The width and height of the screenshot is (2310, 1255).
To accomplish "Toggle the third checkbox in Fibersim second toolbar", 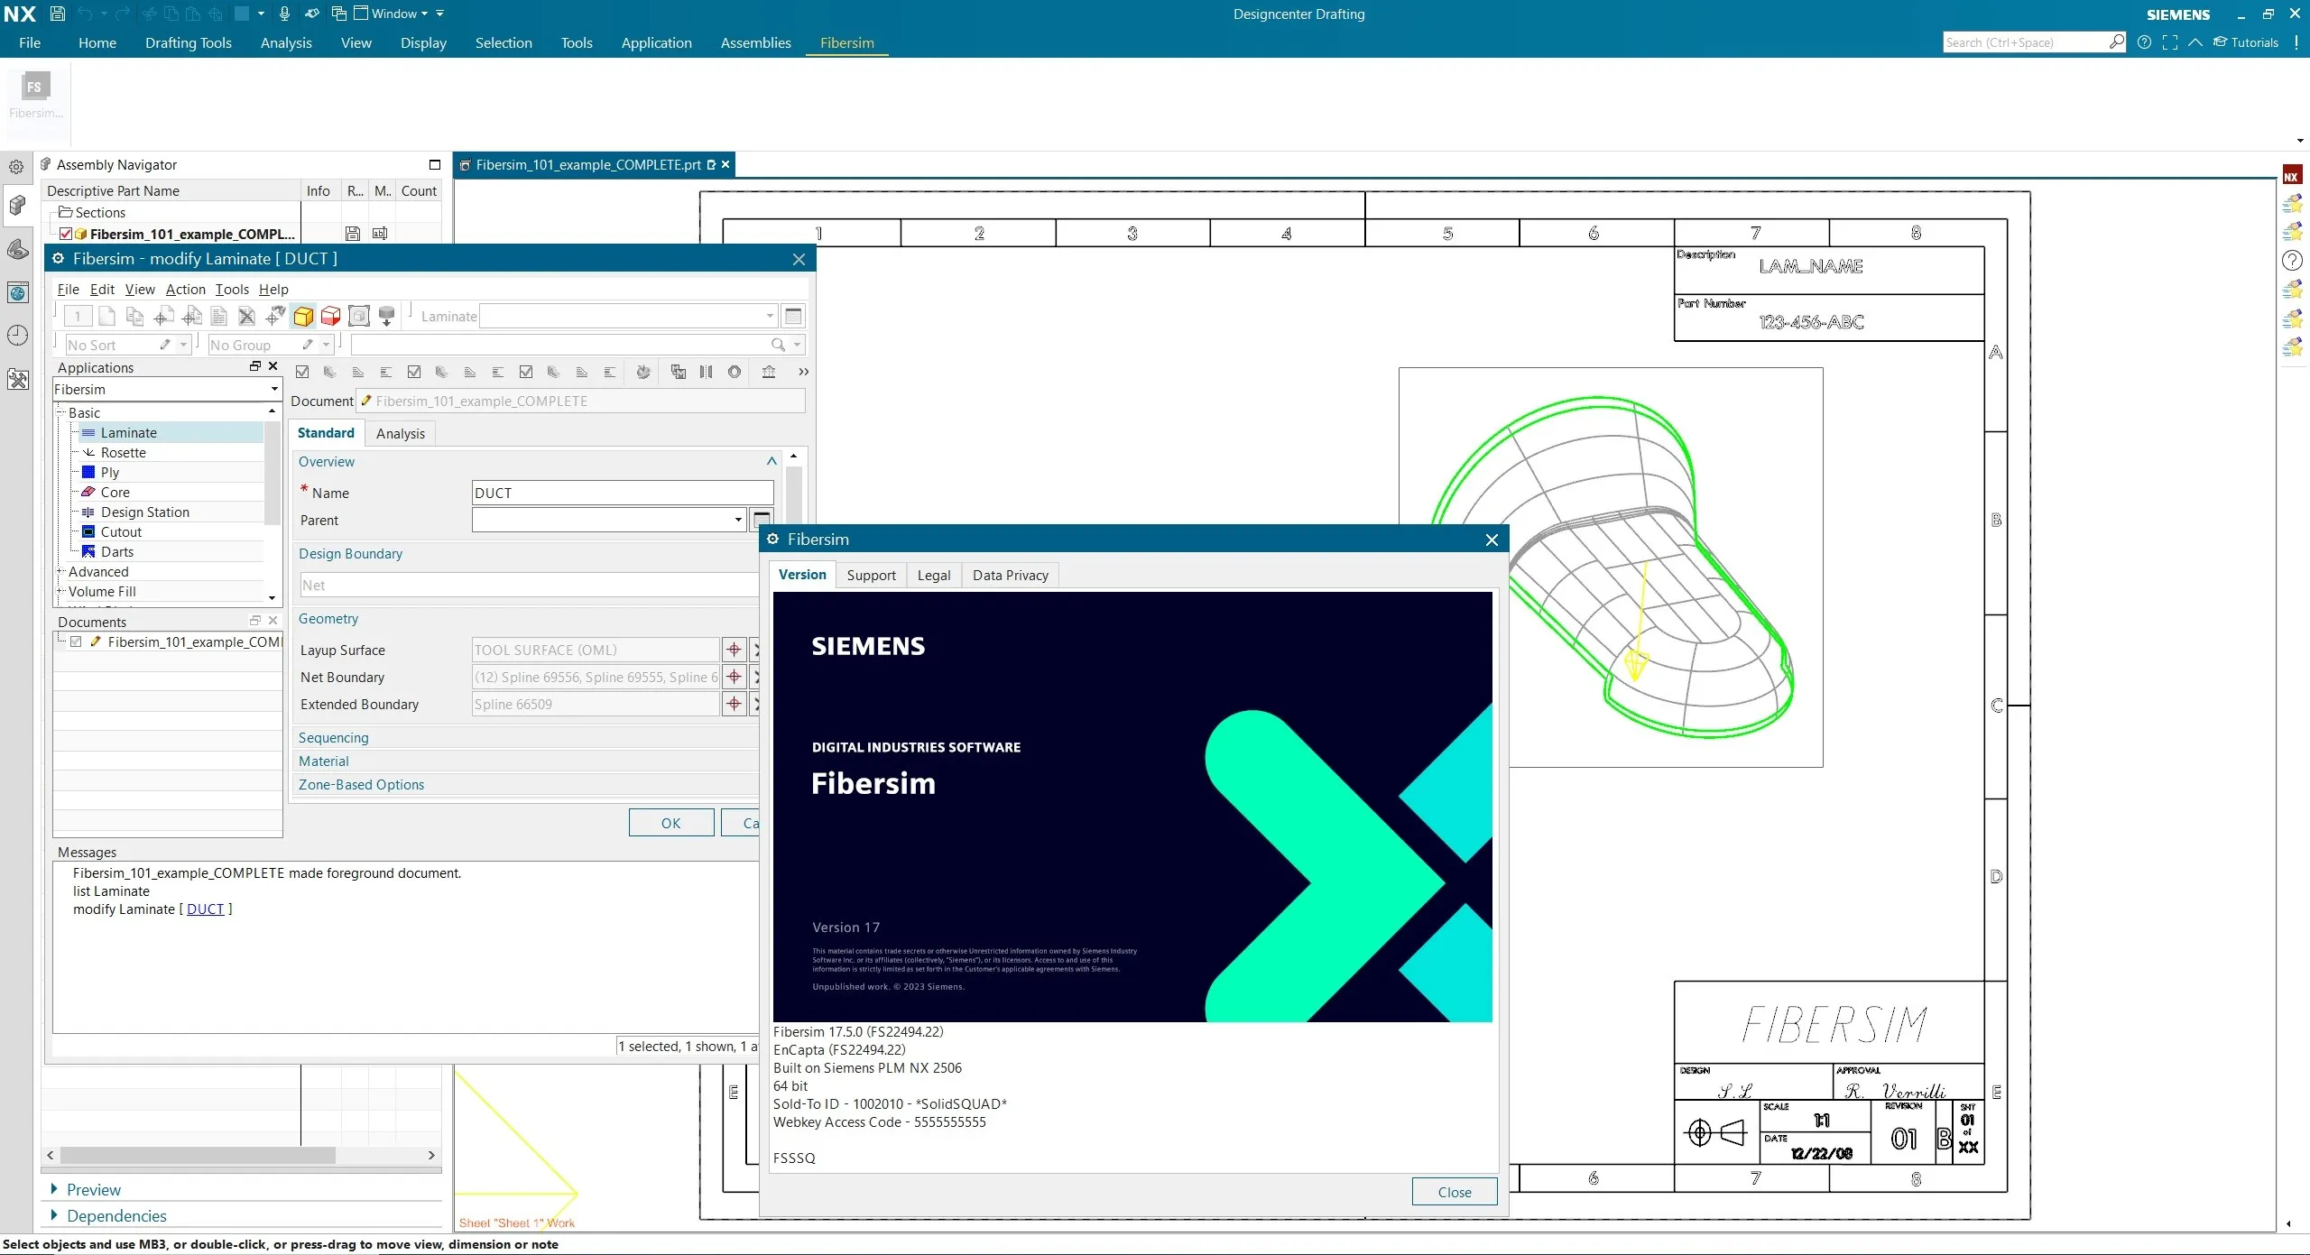I will 526,372.
